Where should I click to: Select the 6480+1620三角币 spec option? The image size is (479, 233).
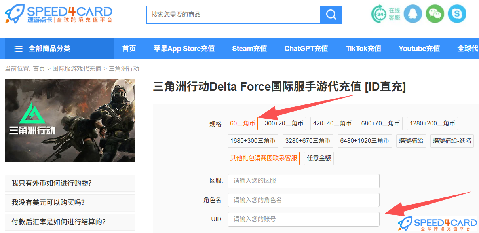coord(365,141)
